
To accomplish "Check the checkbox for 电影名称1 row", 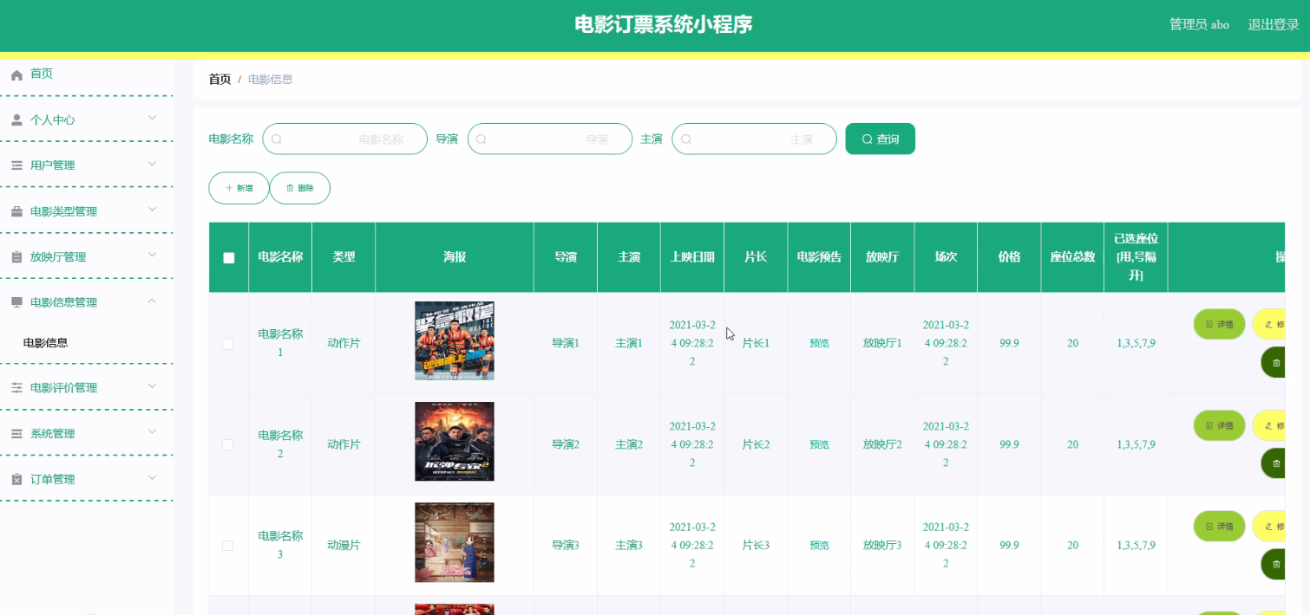I will coord(227,343).
